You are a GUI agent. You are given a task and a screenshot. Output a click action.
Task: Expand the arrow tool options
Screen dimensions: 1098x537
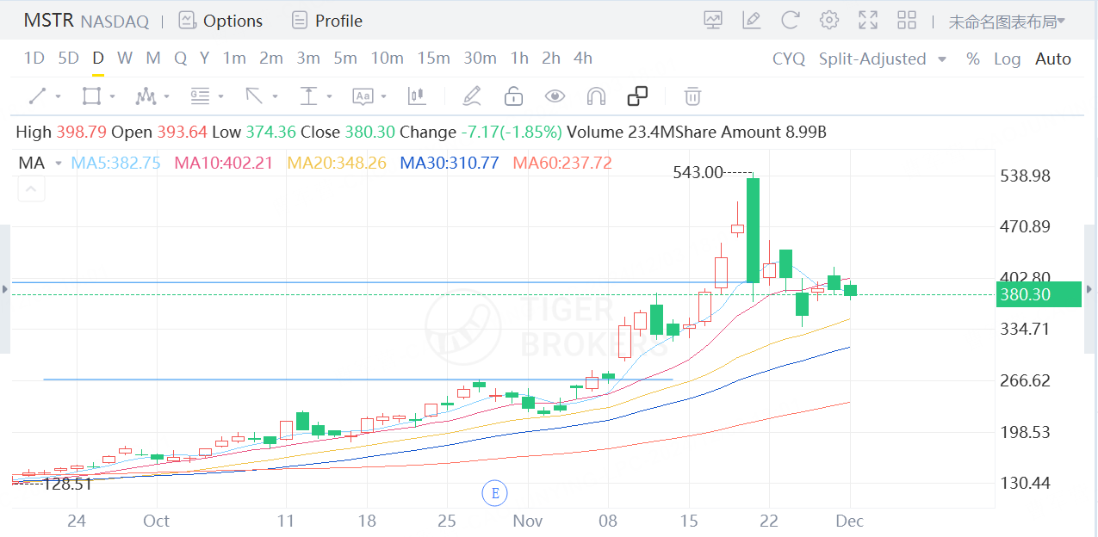pos(276,97)
